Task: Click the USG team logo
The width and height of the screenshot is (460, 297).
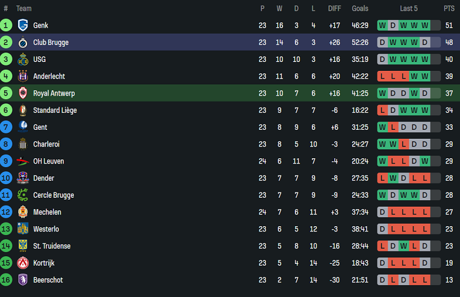Action: click(23, 60)
